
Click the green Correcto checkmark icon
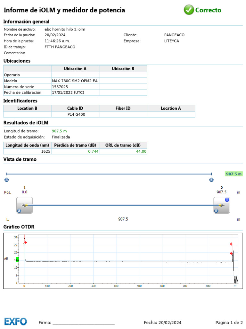pos(189,10)
